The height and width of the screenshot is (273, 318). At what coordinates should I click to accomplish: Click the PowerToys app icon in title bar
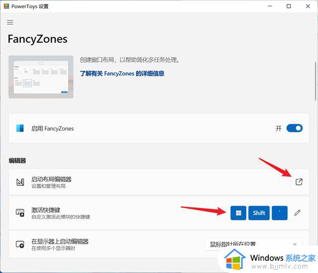[x=6, y=6]
